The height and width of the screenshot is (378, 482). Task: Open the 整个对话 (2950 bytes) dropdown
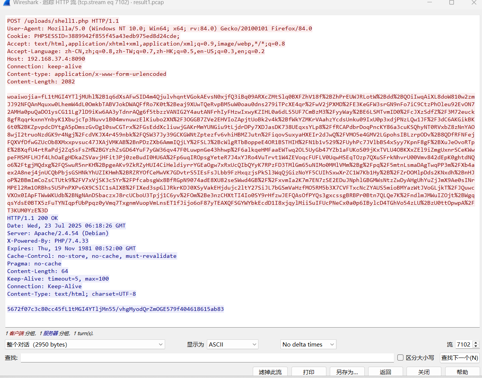(85, 344)
